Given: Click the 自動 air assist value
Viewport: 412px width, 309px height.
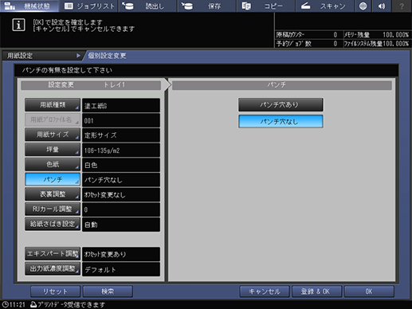Looking at the screenshot, I should pos(121,225).
